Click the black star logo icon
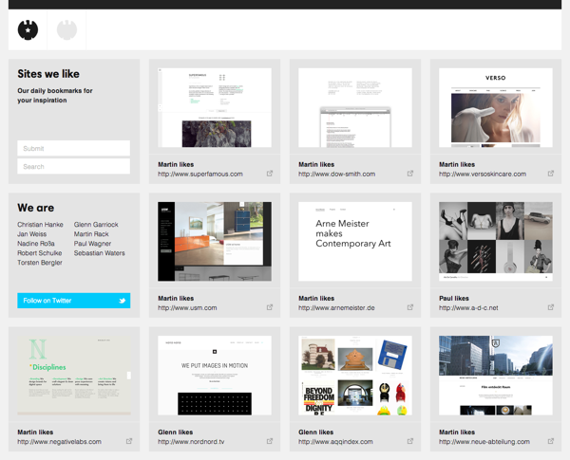Viewport: 570px width, 460px height. click(28, 29)
